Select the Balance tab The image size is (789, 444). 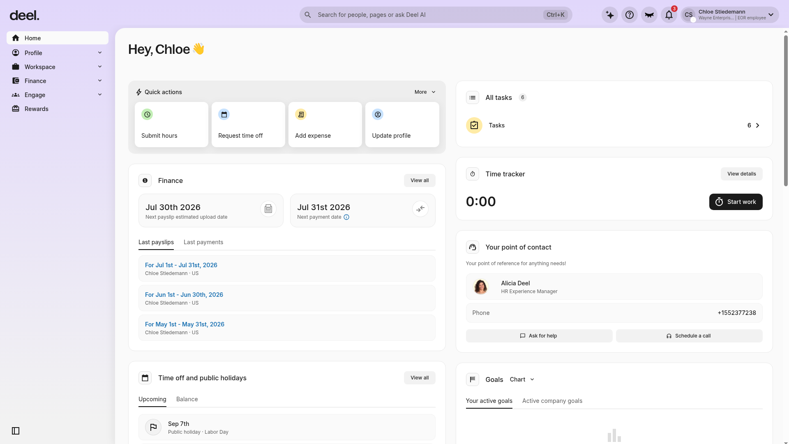pyautogui.click(x=187, y=399)
